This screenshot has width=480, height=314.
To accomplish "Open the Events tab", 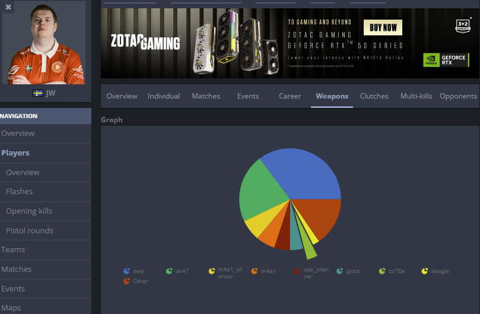I will point(248,96).
